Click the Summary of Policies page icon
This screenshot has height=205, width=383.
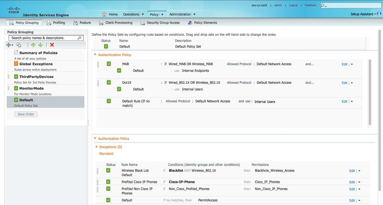tap(16, 52)
